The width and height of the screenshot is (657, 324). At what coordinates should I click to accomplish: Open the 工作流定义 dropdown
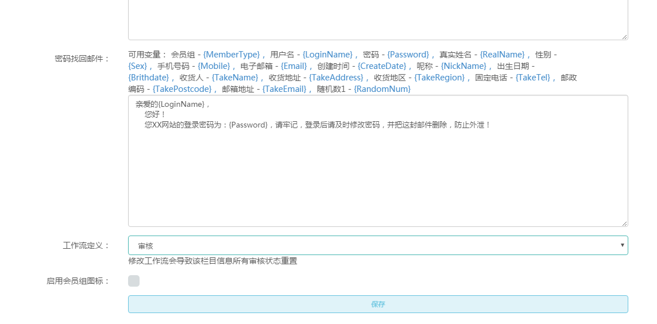378,245
